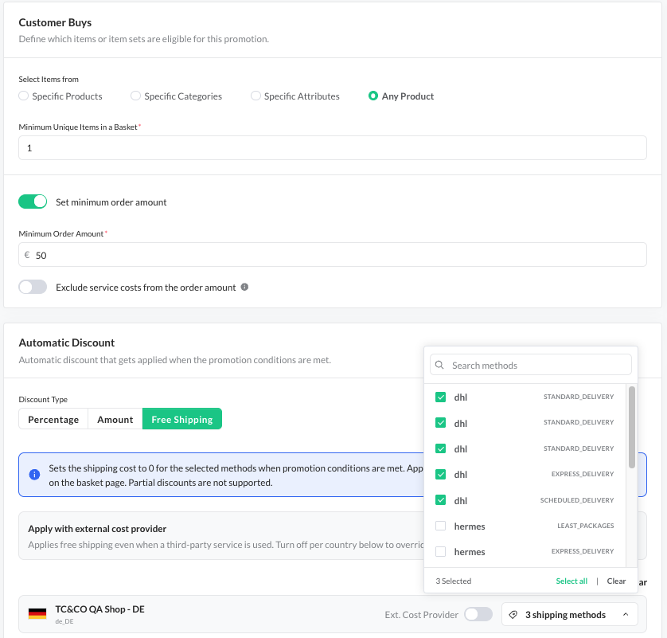
Task: Choose the Specific Categories radio option
Action: pos(135,96)
